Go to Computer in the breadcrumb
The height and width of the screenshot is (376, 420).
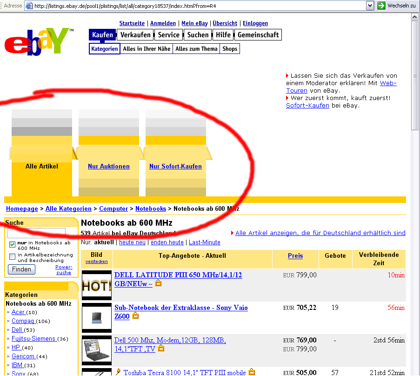[x=113, y=208]
